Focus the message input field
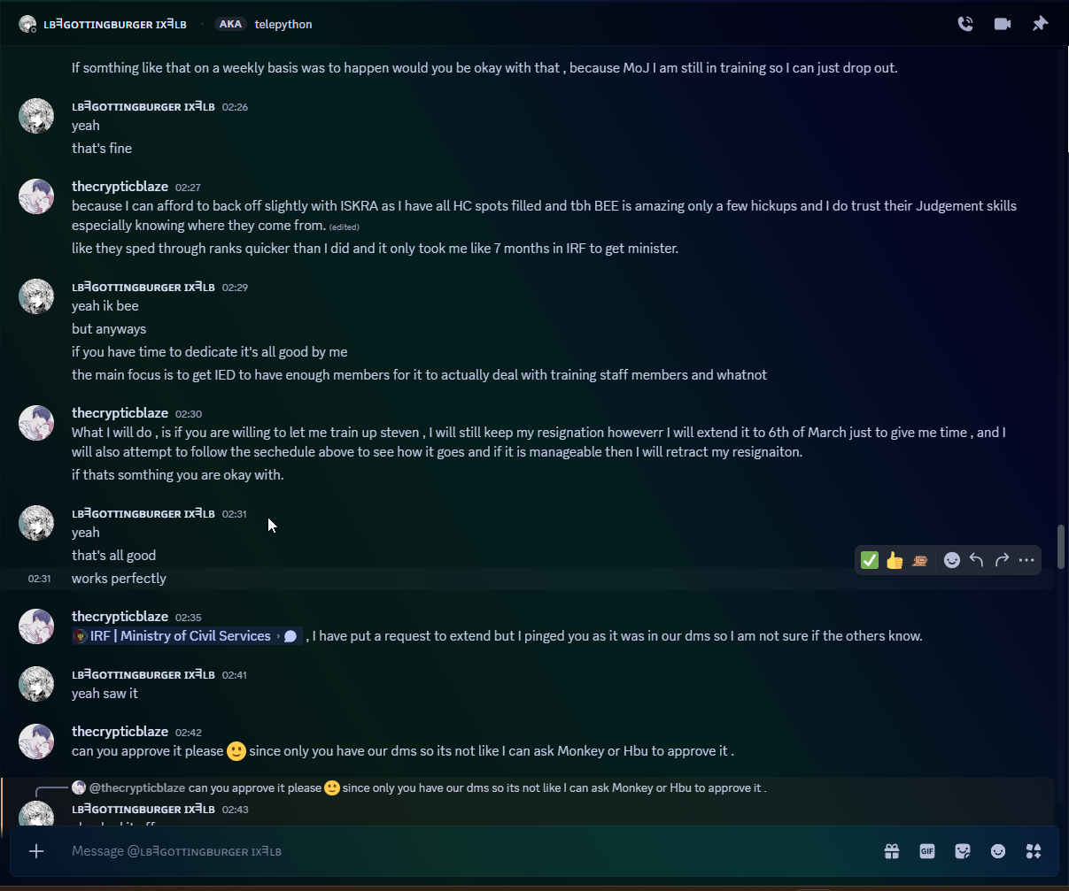Image resolution: width=1069 pixels, height=891 pixels. tap(443, 851)
